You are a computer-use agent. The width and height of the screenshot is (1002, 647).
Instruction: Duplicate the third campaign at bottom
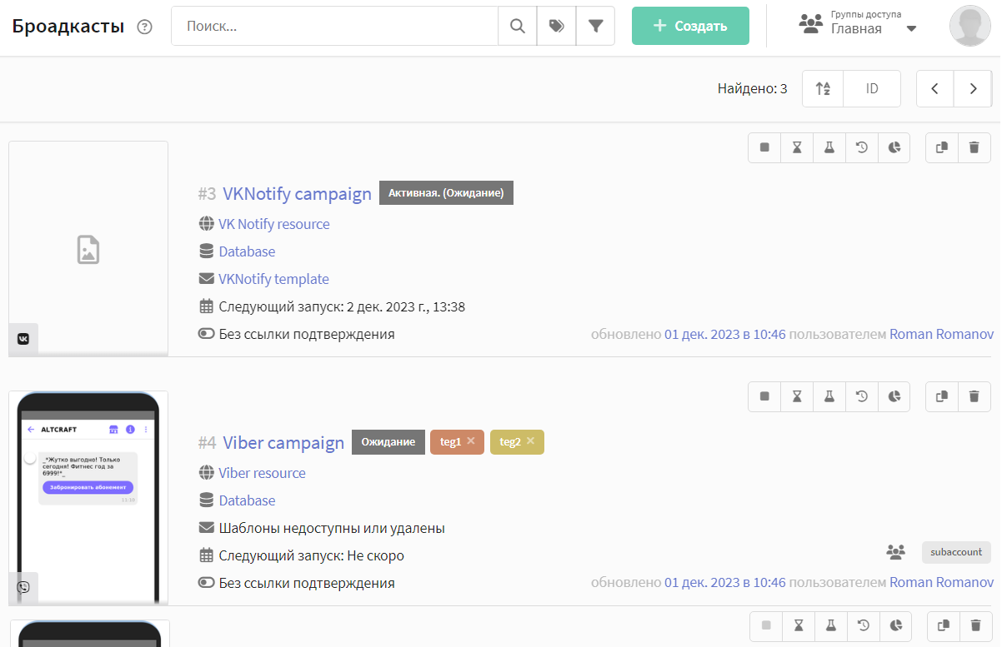coord(943,625)
